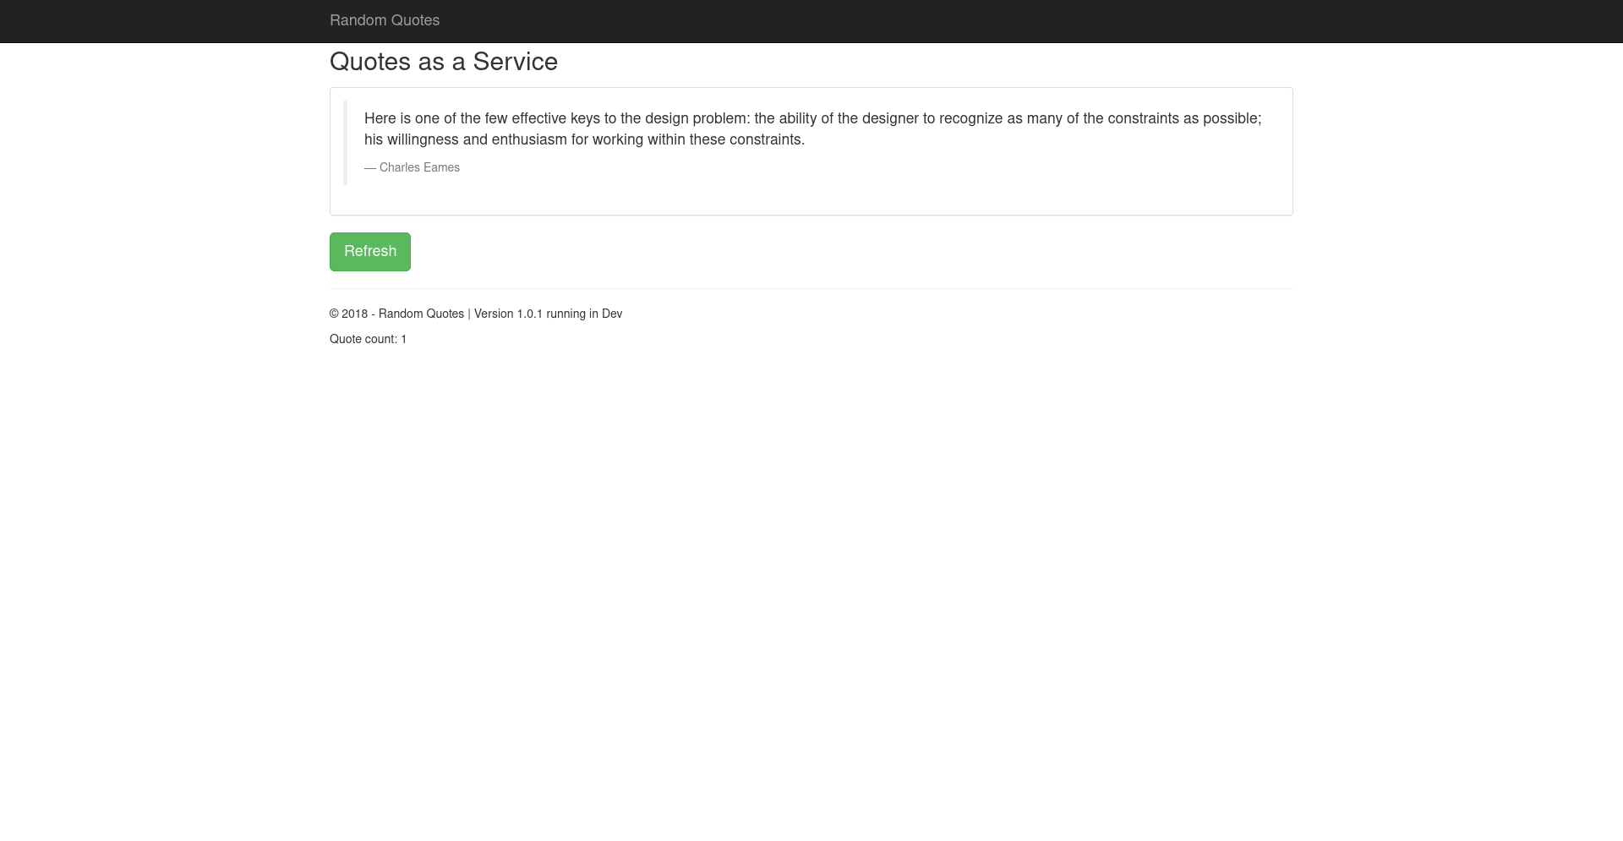
Task: Click the copyright and version footer line
Action: point(476,314)
